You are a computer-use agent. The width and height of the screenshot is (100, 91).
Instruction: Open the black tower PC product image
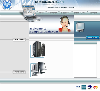(38, 49)
